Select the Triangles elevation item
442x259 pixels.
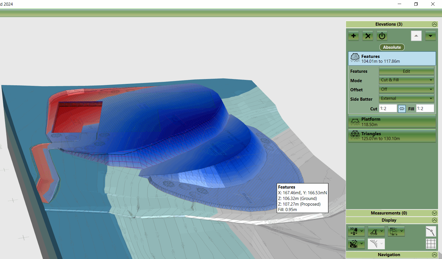[x=392, y=136]
